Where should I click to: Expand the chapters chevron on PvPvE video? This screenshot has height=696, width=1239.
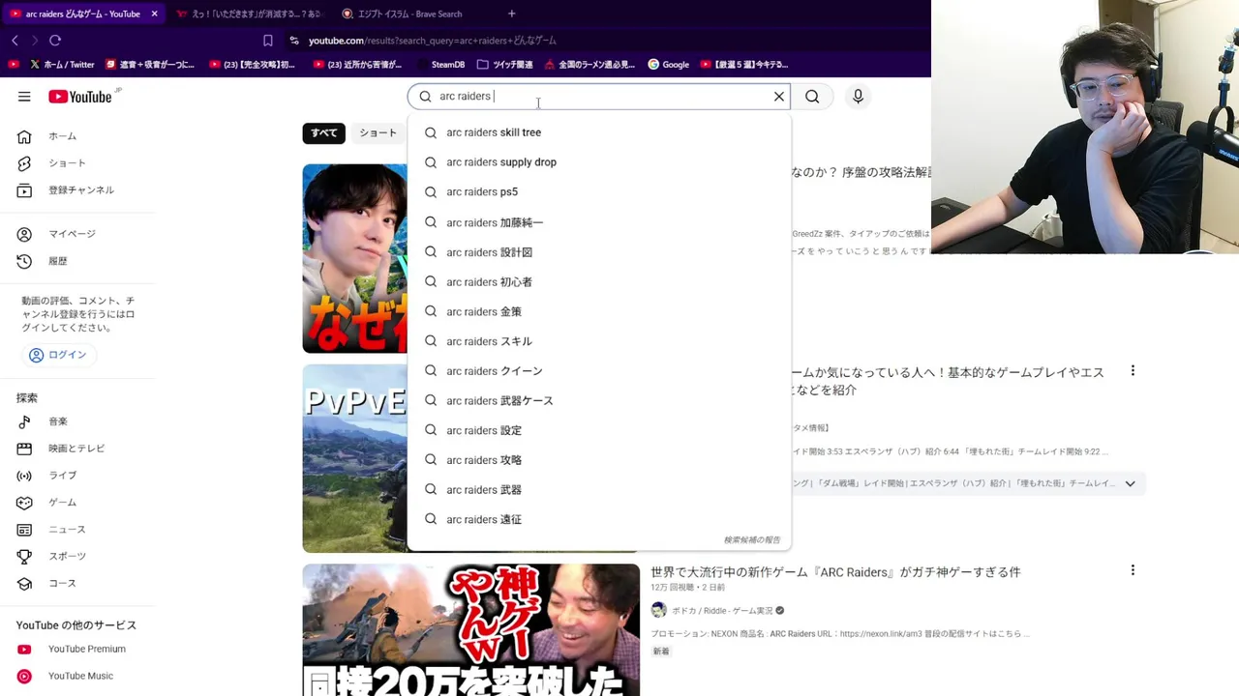pyautogui.click(x=1130, y=483)
